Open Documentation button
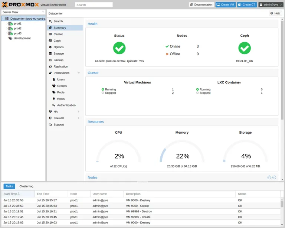Viewport: 285px width, 228px height. click(x=201, y=5)
